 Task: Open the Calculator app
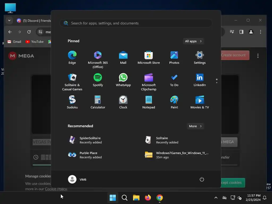[98, 102]
